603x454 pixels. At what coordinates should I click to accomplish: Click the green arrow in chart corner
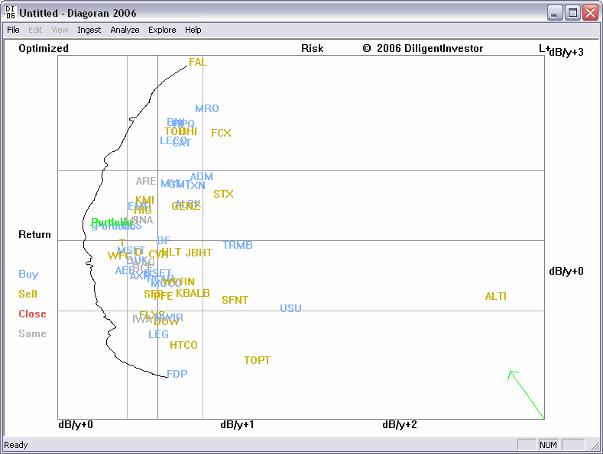[526, 394]
